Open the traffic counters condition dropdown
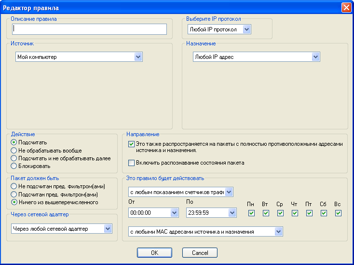The width and height of the screenshot is (354, 265). click(x=229, y=192)
